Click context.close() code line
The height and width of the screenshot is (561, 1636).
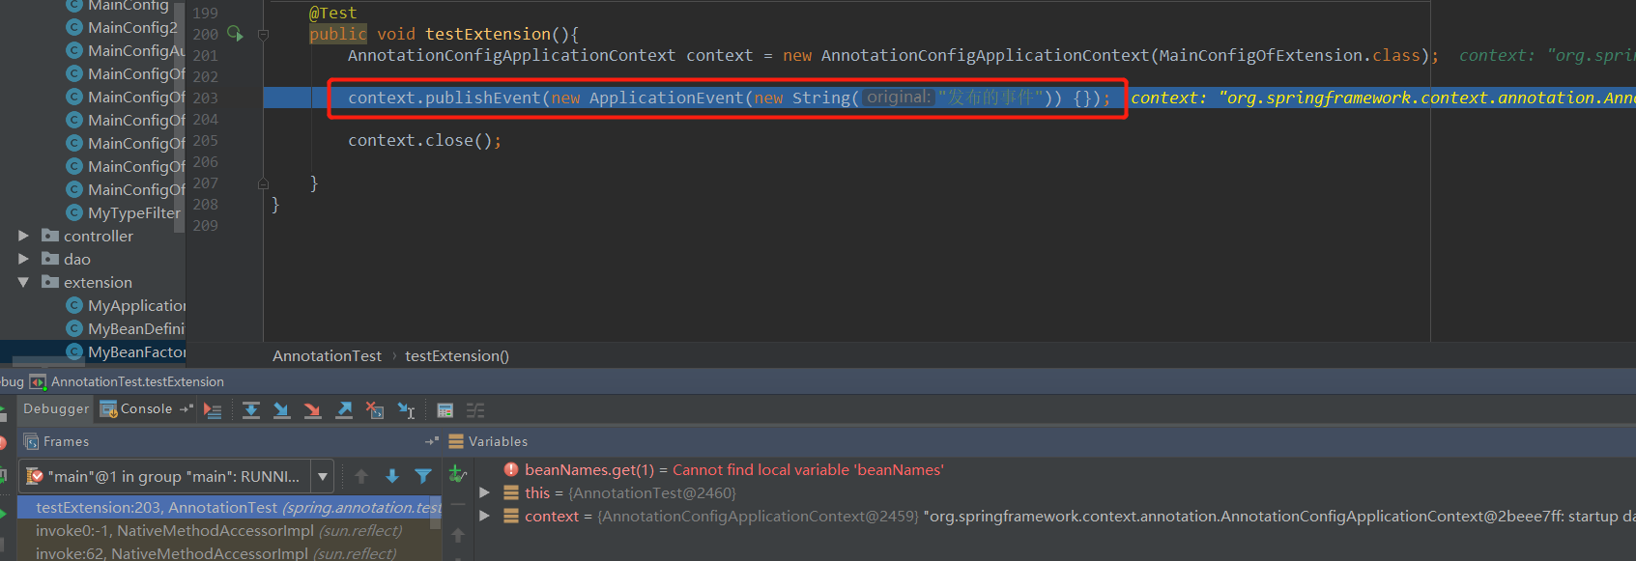tap(424, 141)
